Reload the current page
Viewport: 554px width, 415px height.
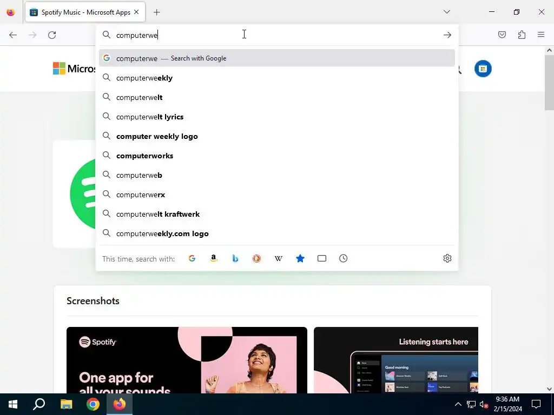pyautogui.click(x=52, y=35)
